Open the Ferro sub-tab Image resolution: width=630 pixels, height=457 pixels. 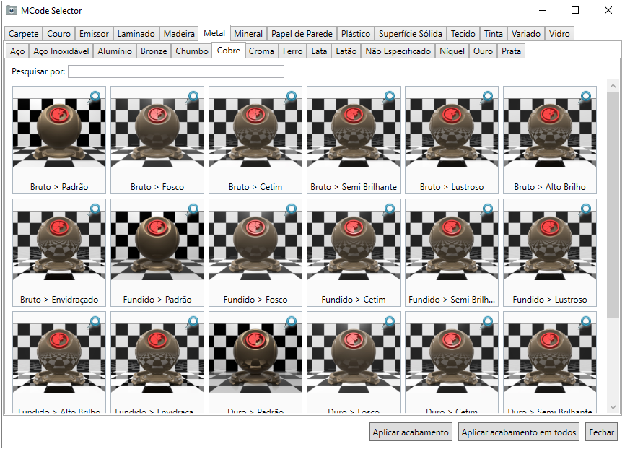pos(292,51)
